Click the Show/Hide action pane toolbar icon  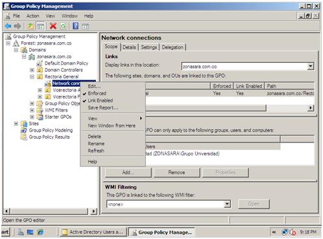coord(86,27)
